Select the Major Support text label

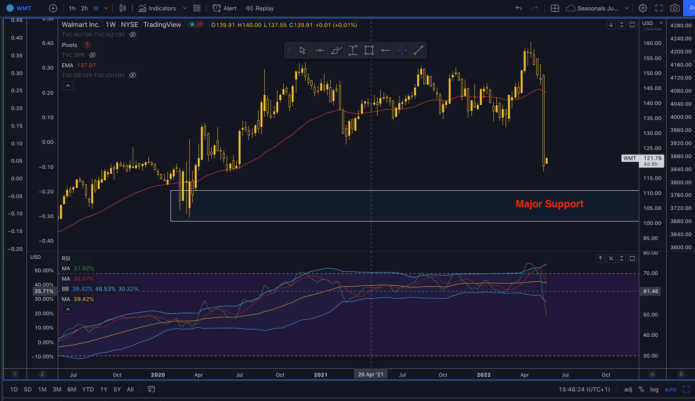coord(549,204)
